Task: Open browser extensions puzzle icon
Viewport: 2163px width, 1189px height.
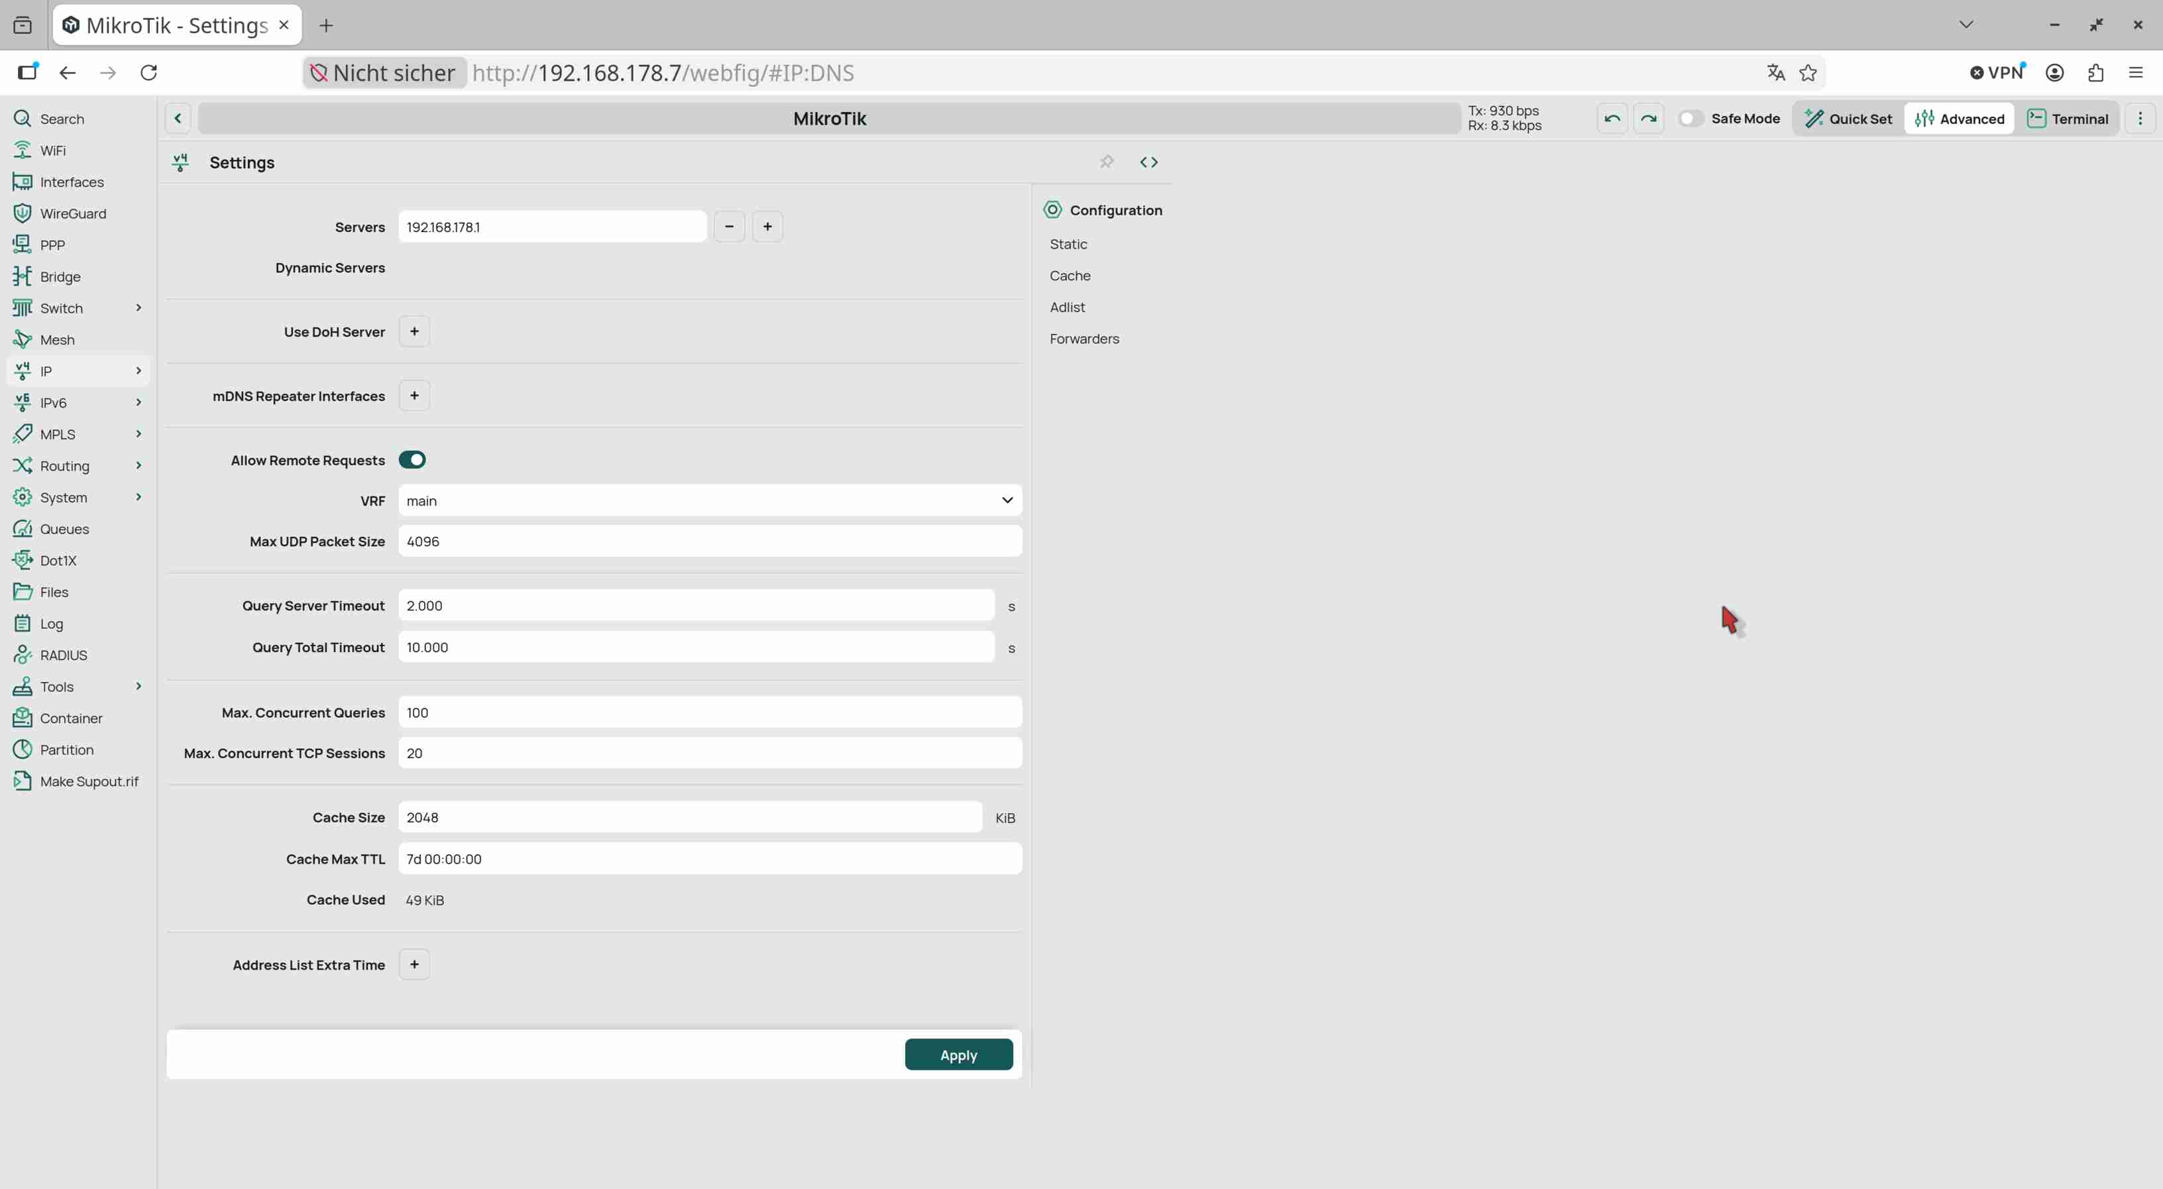Action: click(2095, 72)
